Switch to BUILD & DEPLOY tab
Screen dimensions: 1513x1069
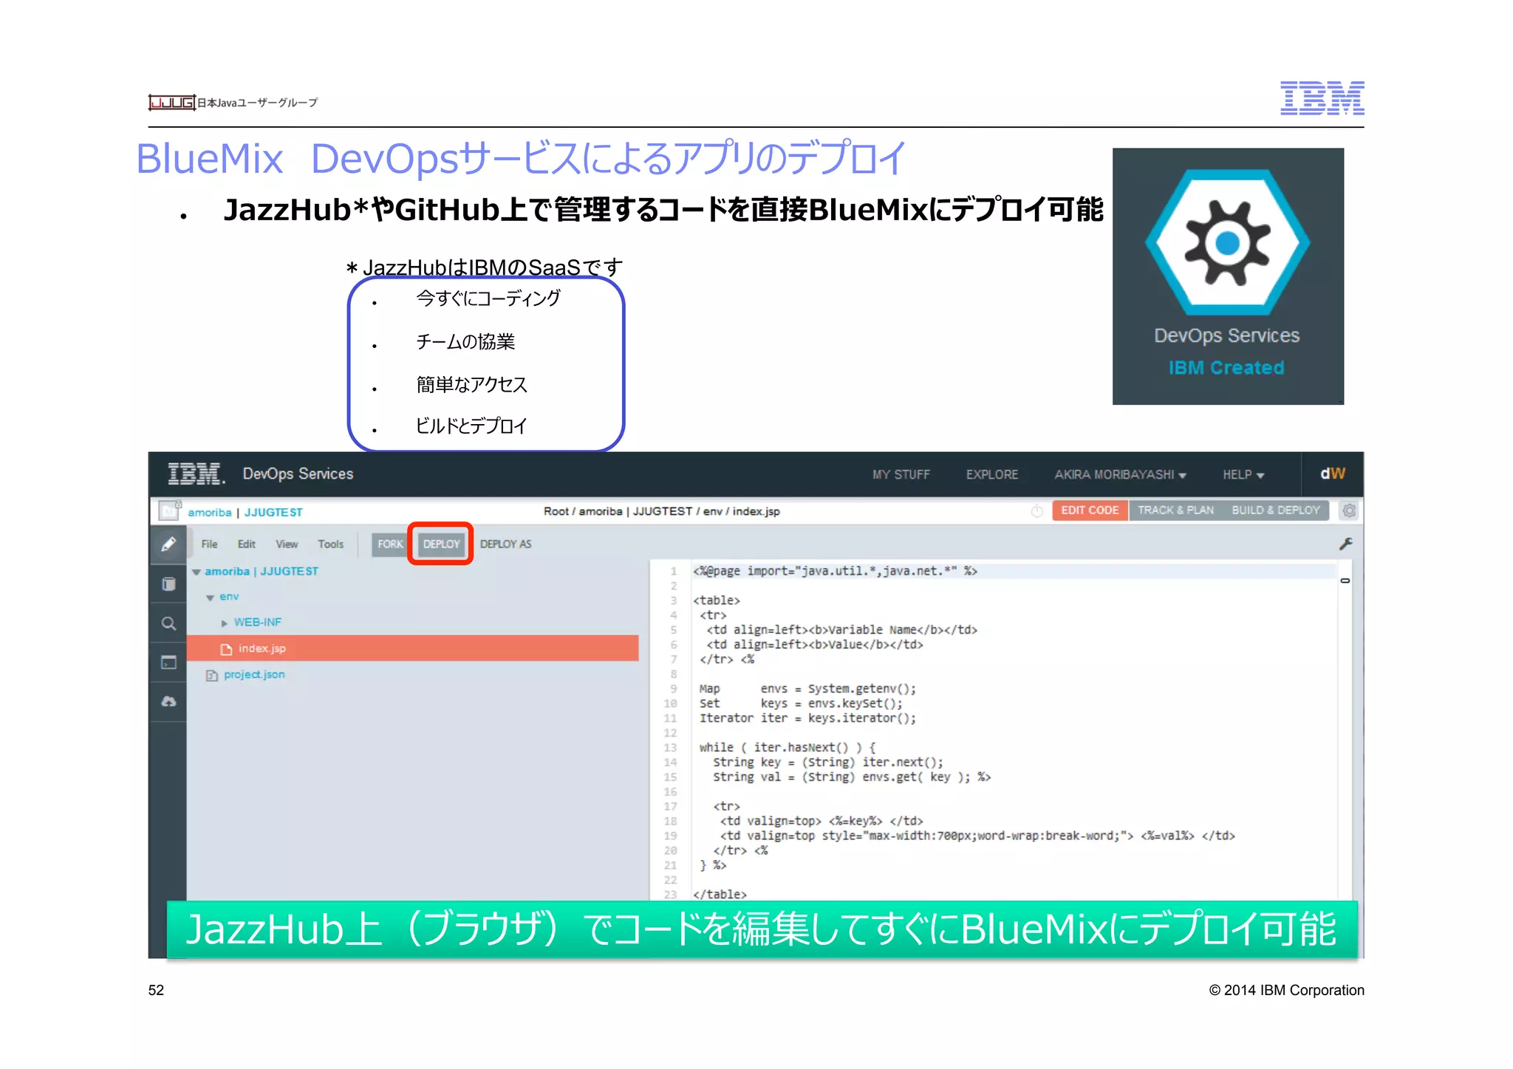(x=1276, y=510)
